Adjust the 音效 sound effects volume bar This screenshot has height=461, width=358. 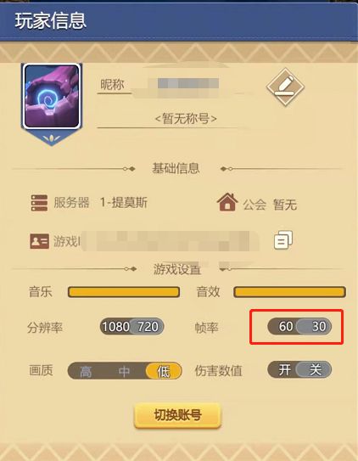click(x=289, y=292)
